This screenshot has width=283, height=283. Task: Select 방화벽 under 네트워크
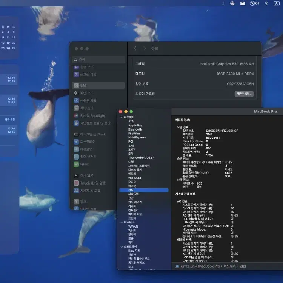pyautogui.click(x=132, y=234)
